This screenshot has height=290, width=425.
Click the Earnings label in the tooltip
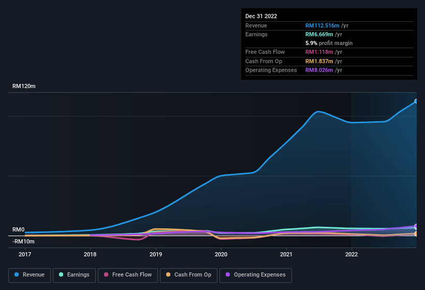pos(256,34)
